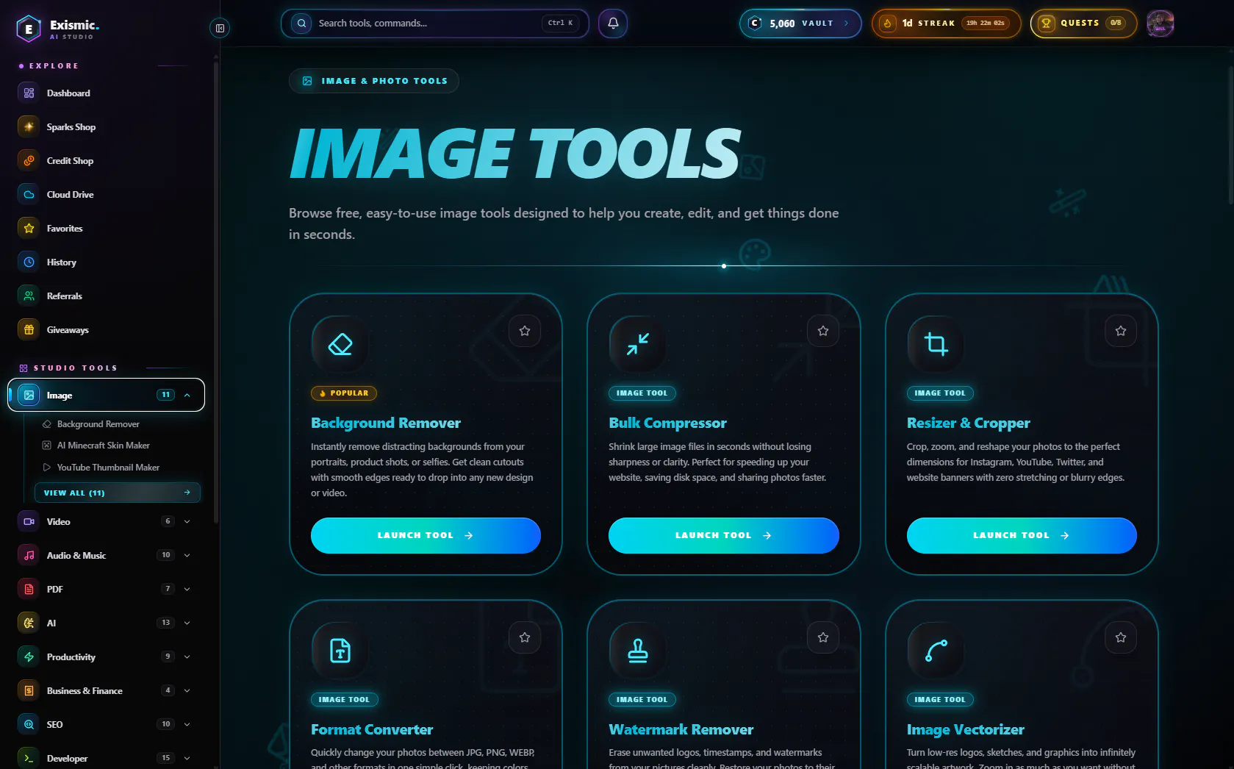The width and height of the screenshot is (1234, 769).
Task: Click the Background Remover eraser icon
Action: [340, 344]
